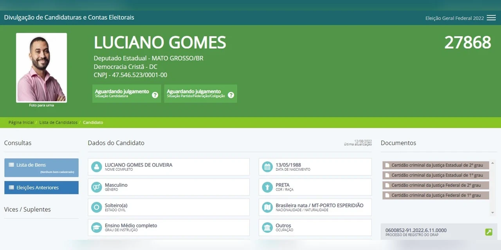Open DRAP process external link icon

coord(488,232)
